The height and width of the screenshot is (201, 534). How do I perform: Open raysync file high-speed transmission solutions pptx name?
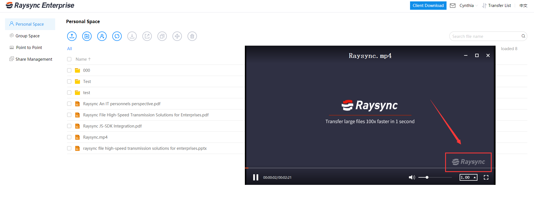coord(145,148)
